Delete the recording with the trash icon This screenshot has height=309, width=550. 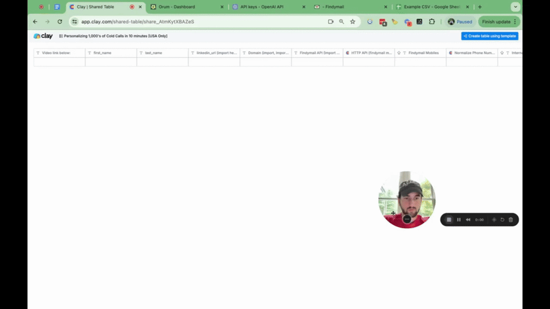coord(511,219)
